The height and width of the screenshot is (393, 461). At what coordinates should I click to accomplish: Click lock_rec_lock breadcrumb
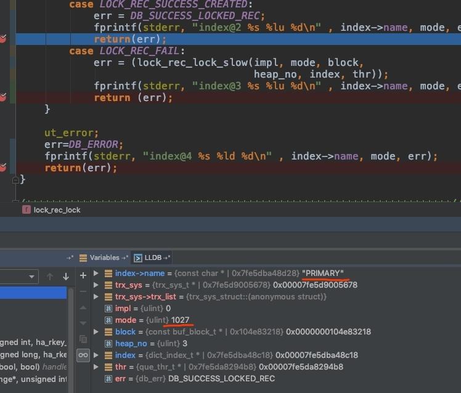click(57, 210)
